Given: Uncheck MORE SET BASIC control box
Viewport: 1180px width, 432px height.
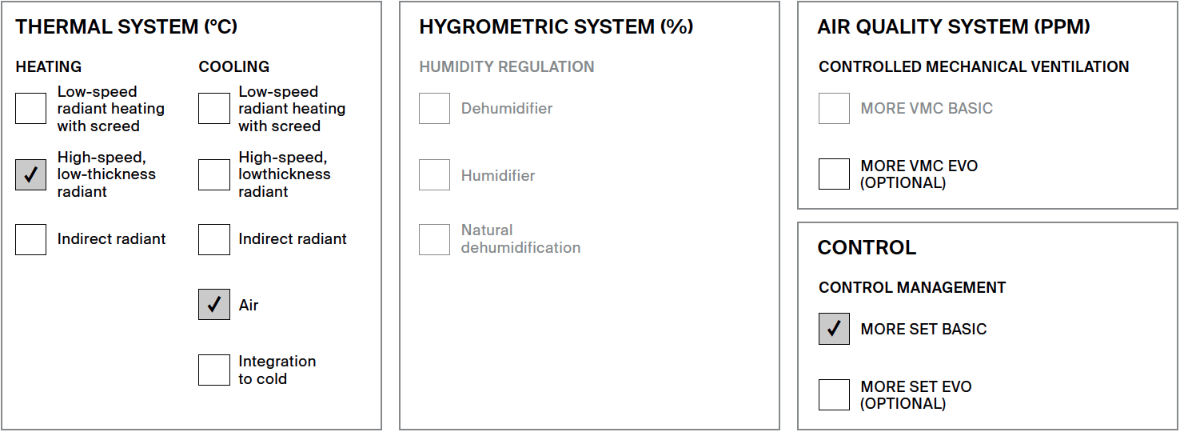Looking at the screenshot, I should 835,329.
